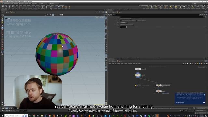Select the Sphere shelf tool
This screenshot has height=117, width=208.
[x=6, y=7]
